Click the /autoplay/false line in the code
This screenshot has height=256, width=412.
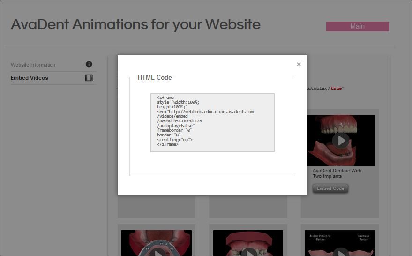176,126
